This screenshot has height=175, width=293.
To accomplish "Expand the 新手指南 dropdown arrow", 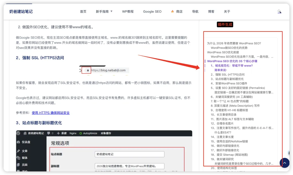I will [x=112, y=11].
